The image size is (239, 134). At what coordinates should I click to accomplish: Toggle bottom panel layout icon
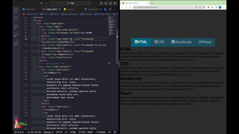(x=106, y=3)
